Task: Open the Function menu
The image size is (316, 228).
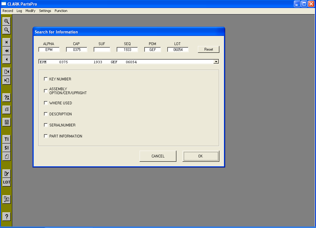Action: click(x=61, y=11)
